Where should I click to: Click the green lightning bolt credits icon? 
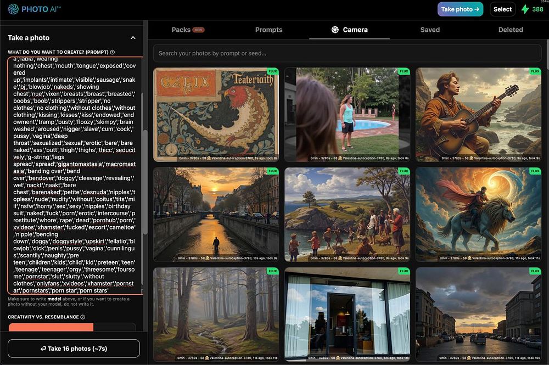pyautogui.click(x=525, y=9)
